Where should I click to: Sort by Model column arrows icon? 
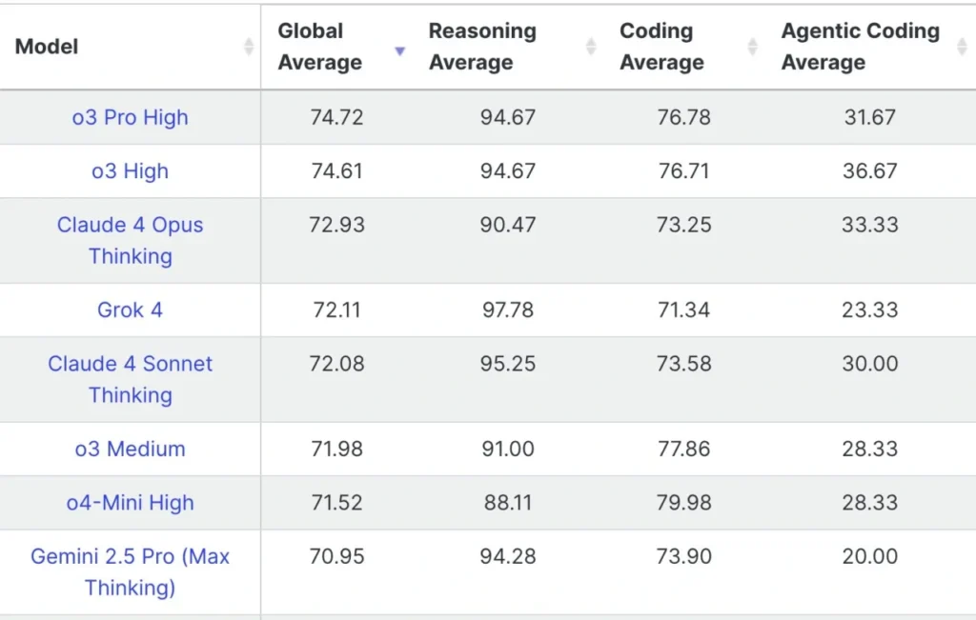[249, 47]
